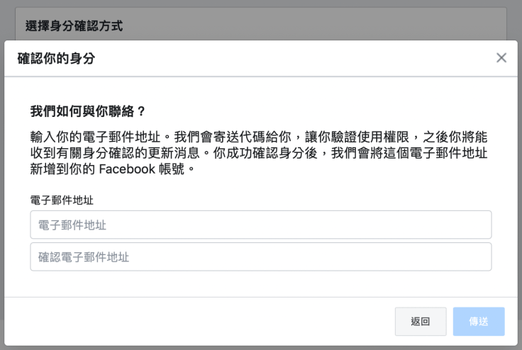Image resolution: width=522 pixels, height=350 pixels.
Task: Click the empty header space beside the dialog title
Action: pos(284,59)
